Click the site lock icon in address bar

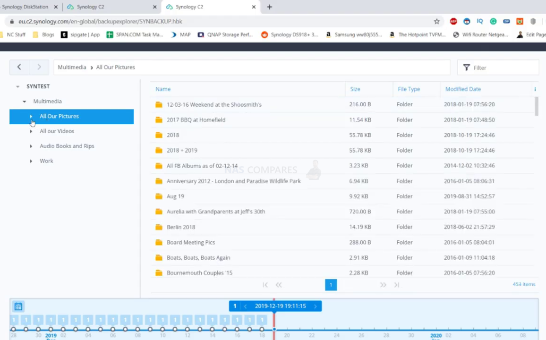click(x=12, y=21)
